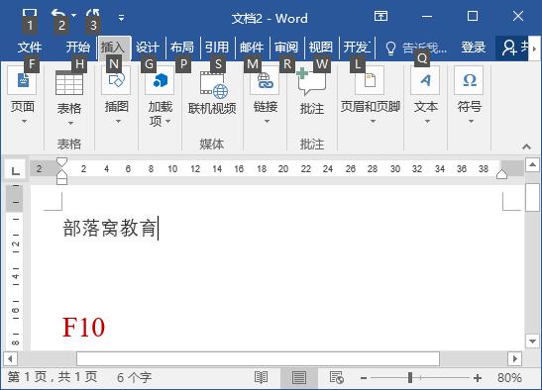Click the Undo icon
542x390 pixels.
(58, 15)
